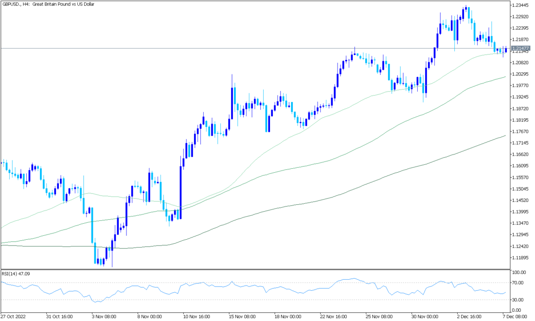Click the 1.16620 price axis label
The height and width of the screenshot is (321, 535).
tap(519, 154)
